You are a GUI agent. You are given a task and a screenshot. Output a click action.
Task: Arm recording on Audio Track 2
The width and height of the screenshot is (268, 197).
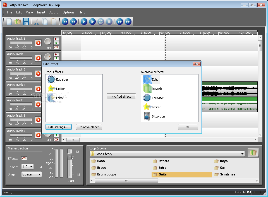click(x=38, y=58)
